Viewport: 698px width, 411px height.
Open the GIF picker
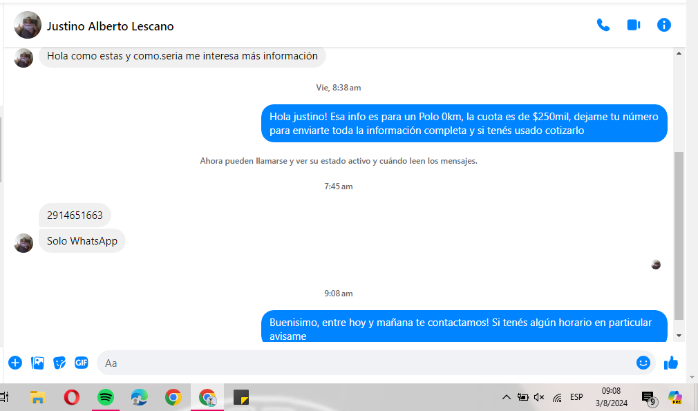click(82, 363)
